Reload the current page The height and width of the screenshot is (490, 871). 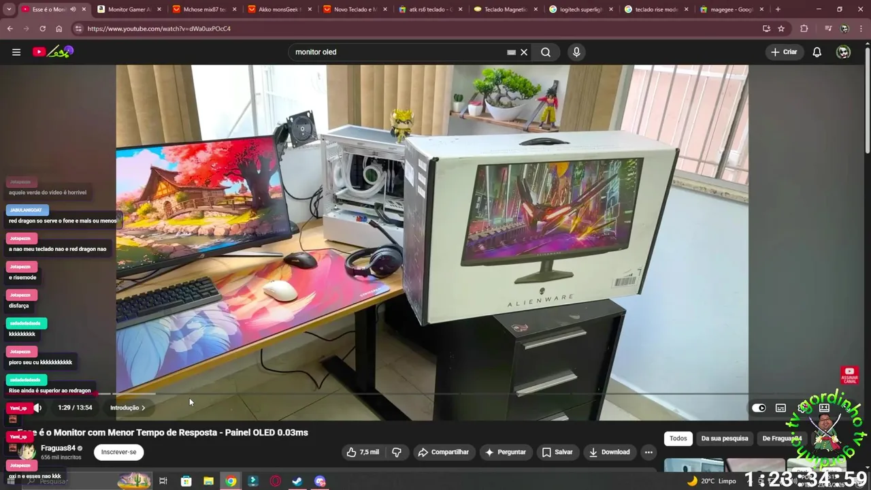[42, 29]
